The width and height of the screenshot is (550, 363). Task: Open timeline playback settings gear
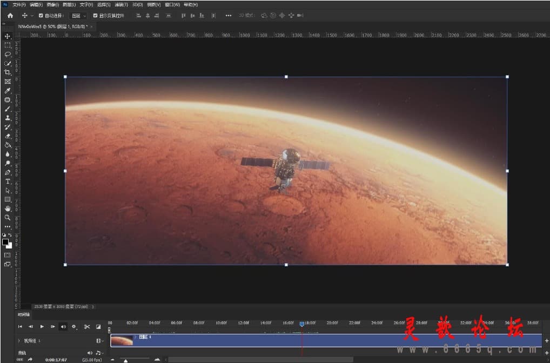pos(74,326)
